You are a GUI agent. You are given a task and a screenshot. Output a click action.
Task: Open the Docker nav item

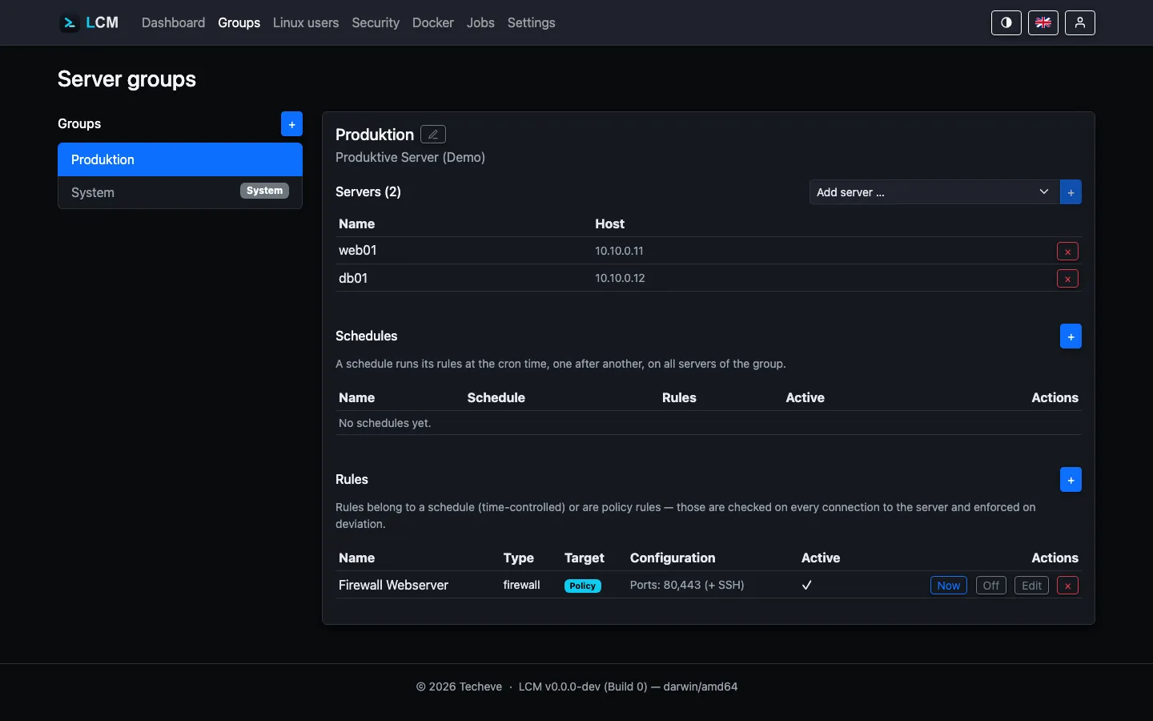[x=433, y=22]
